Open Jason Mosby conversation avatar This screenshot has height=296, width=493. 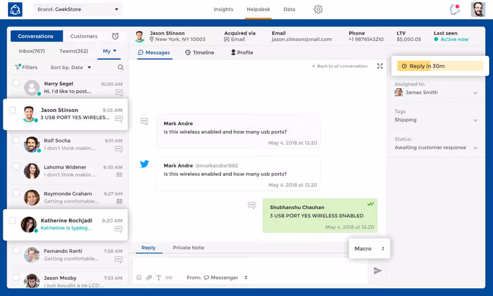(x=32, y=281)
